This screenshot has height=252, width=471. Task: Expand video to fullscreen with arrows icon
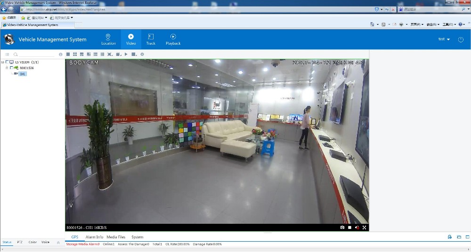click(365, 228)
